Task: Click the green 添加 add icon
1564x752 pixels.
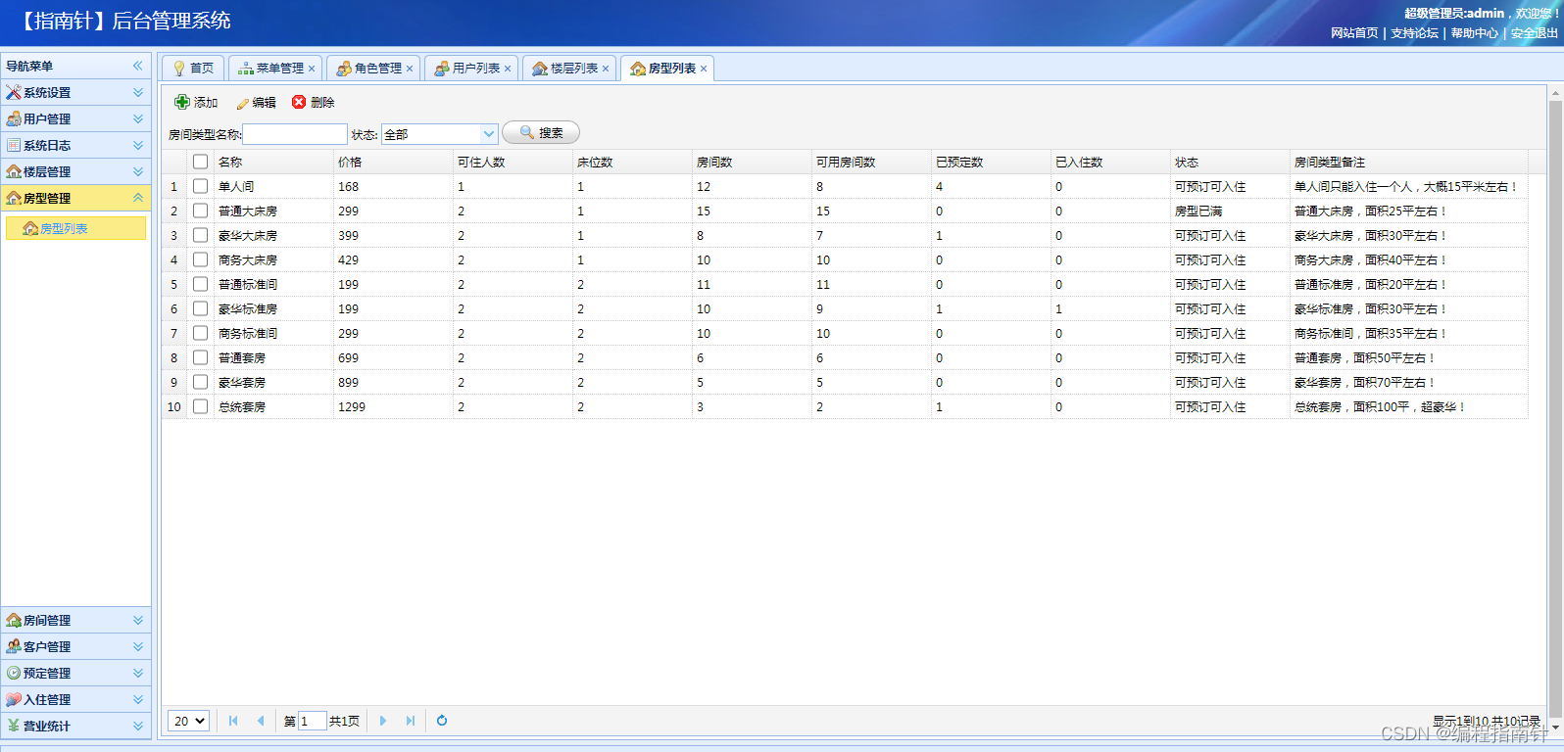Action: coord(182,102)
